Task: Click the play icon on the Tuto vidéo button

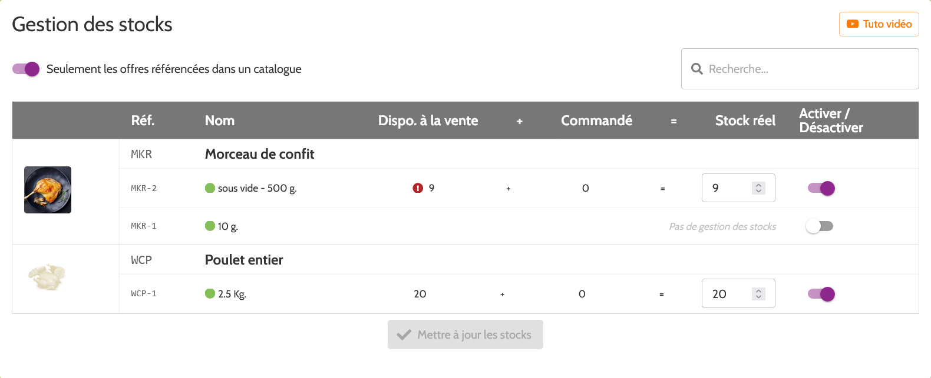Action: 853,24
